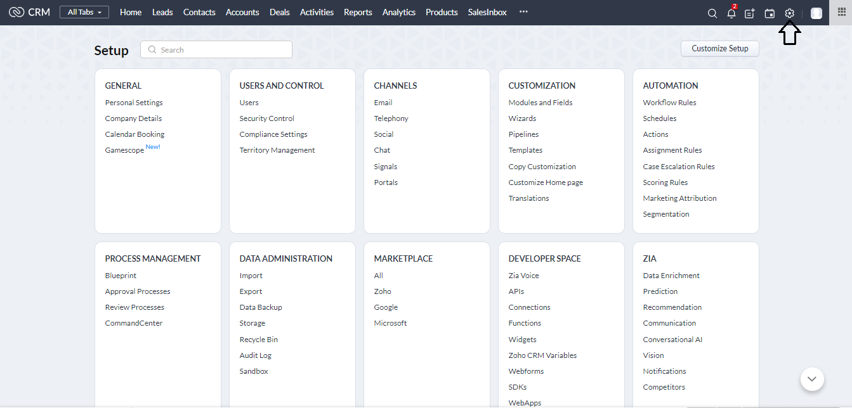Open Zoho CRM Variables link
The image size is (852, 408).
(x=542, y=355)
